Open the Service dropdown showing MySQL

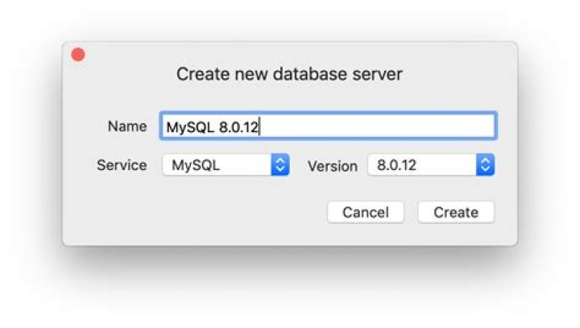tap(217, 165)
